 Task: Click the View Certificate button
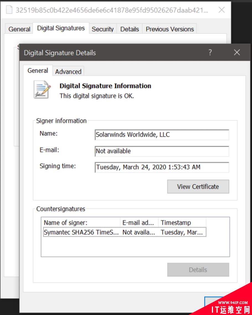coord(198,186)
